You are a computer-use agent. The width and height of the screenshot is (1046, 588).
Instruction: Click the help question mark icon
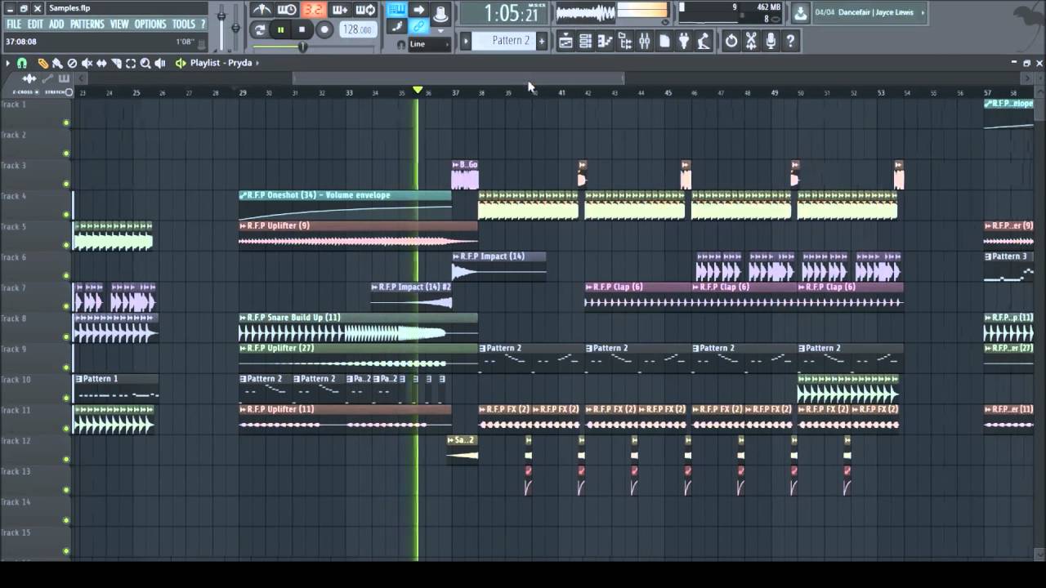coord(790,41)
